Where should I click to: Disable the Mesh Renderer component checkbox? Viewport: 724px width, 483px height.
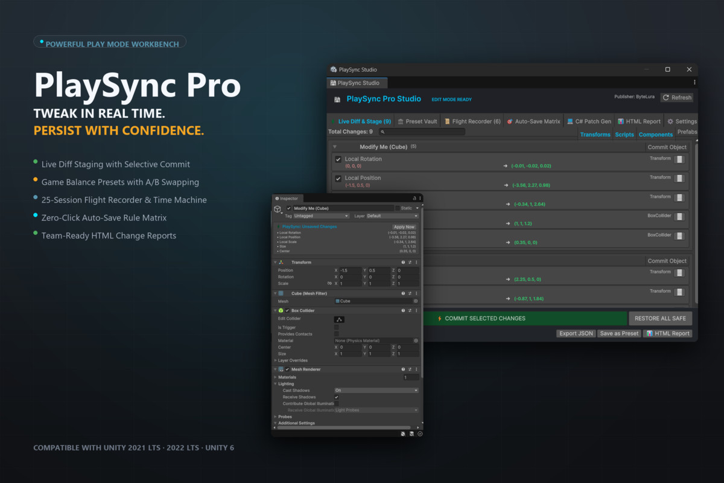pos(287,369)
